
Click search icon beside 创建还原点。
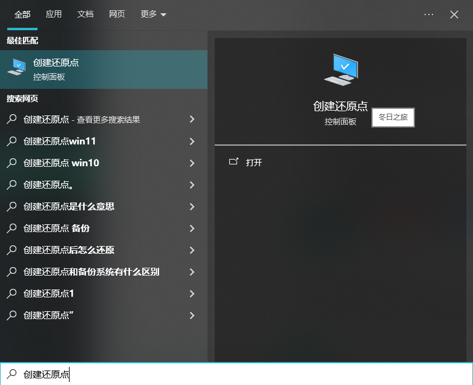click(11, 184)
